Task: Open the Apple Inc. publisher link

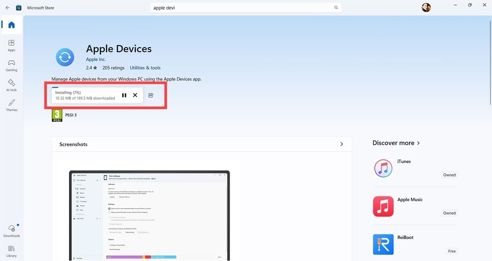Action: [96, 59]
